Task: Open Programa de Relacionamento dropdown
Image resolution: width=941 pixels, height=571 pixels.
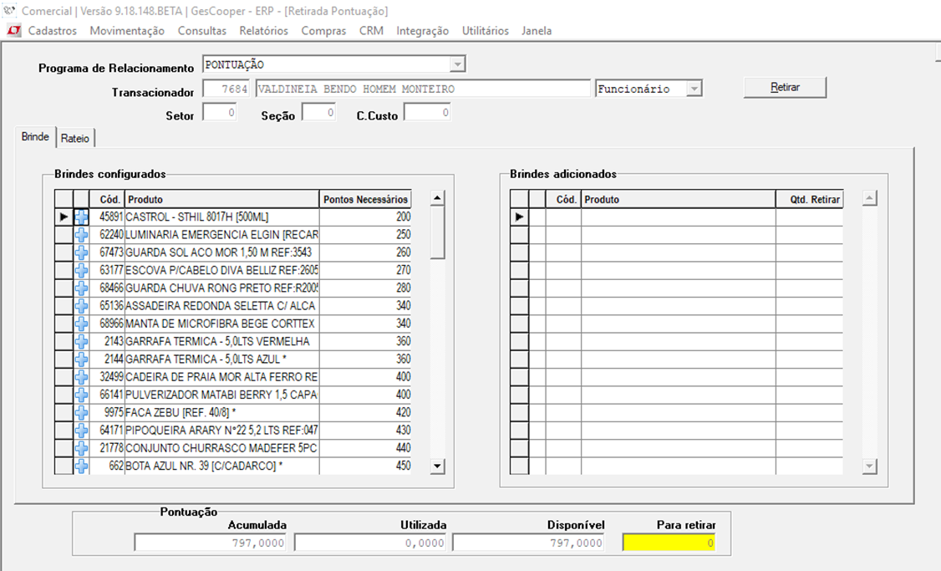Action: pyautogui.click(x=456, y=64)
